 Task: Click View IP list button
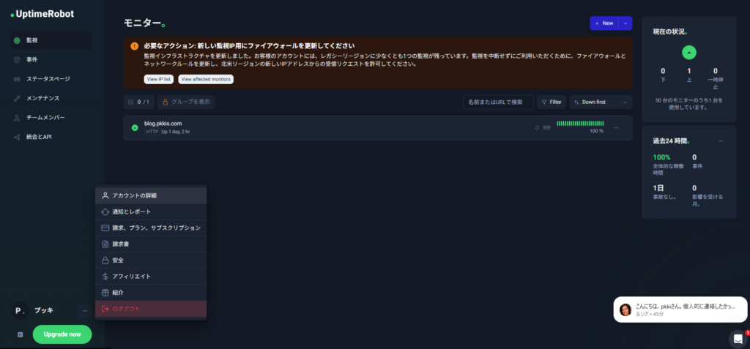tap(158, 79)
